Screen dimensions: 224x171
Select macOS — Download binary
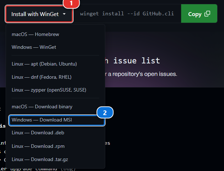(55, 107)
